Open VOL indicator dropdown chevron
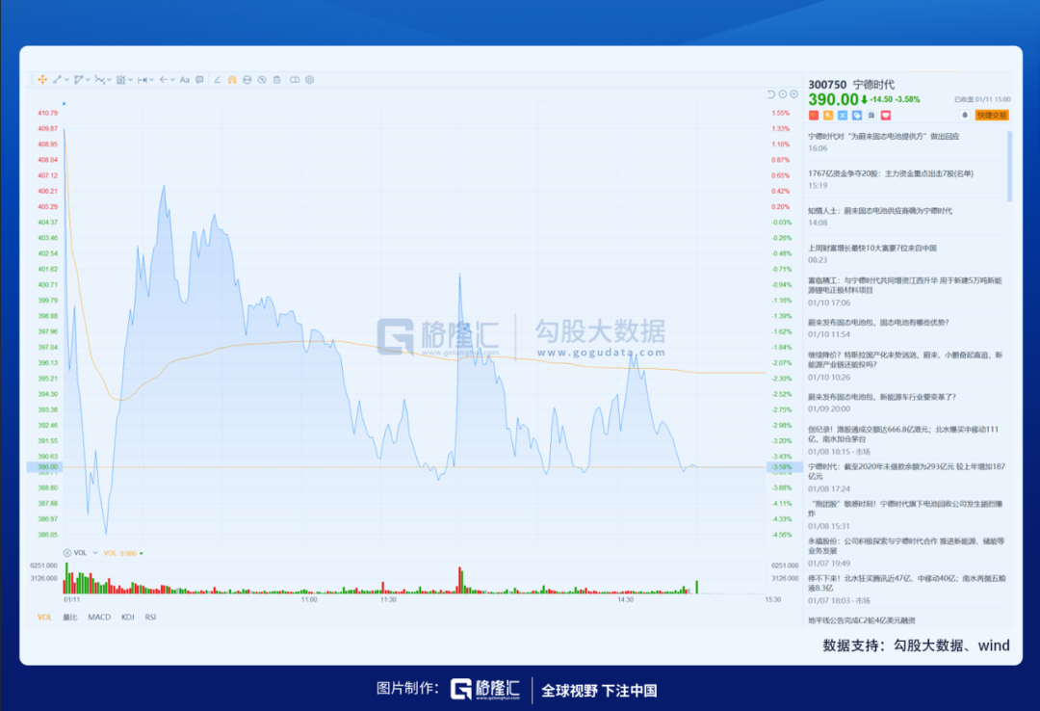This screenshot has width=1040, height=711. tap(95, 553)
